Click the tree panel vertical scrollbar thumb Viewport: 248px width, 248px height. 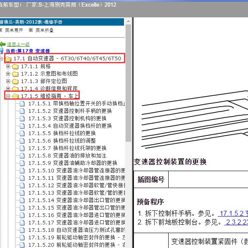(x=128, y=83)
